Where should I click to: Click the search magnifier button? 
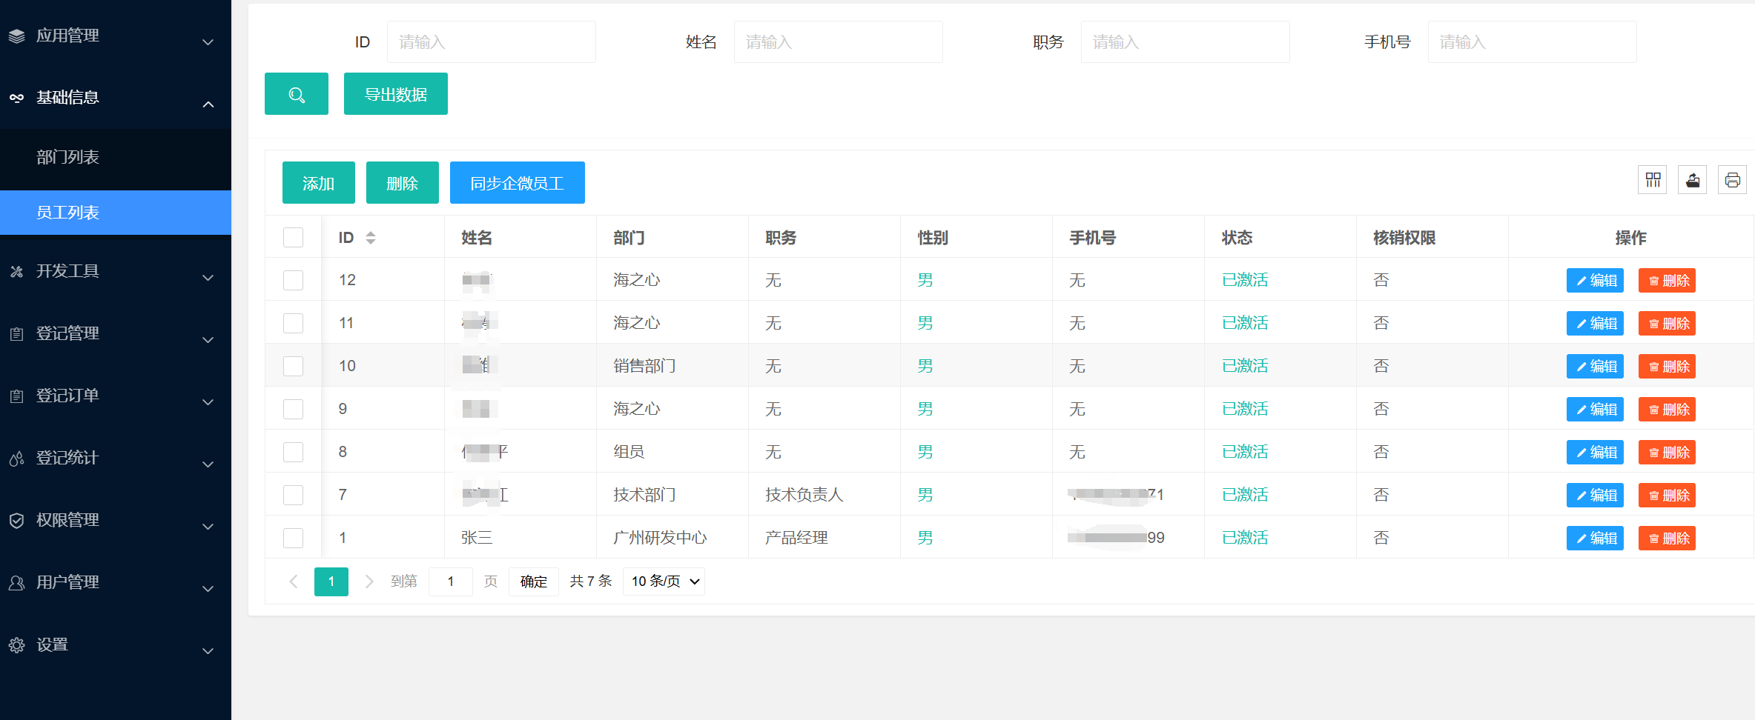tap(297, 94)
